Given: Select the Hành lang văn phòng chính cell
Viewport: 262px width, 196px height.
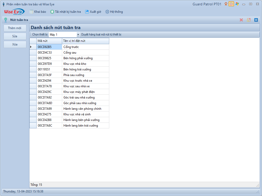Looking at the screenshot, I should click(x=82, y=109).
